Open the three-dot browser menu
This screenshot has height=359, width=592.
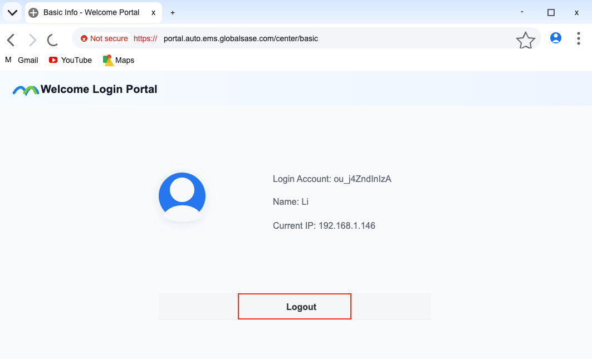pos(579,38)
